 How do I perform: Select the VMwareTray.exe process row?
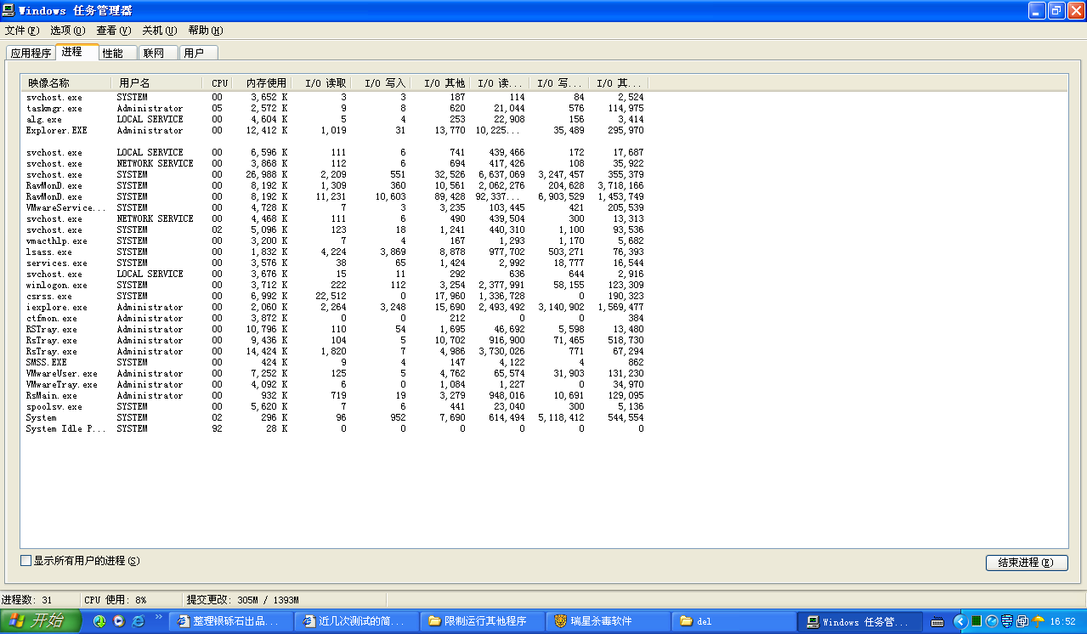point(336,385)
